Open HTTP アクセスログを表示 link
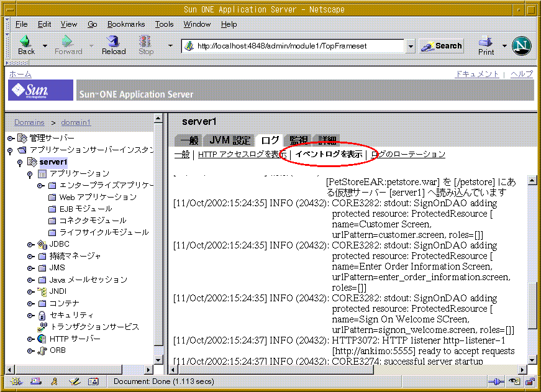Viewport: 541px width, 392px height. (242, 154)
